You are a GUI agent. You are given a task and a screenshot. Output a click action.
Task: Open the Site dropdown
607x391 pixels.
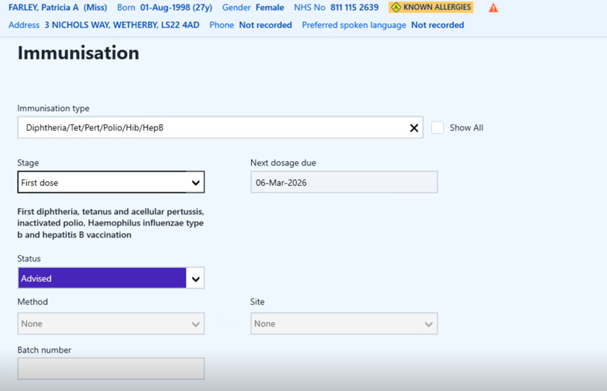(x=344, y=324)
